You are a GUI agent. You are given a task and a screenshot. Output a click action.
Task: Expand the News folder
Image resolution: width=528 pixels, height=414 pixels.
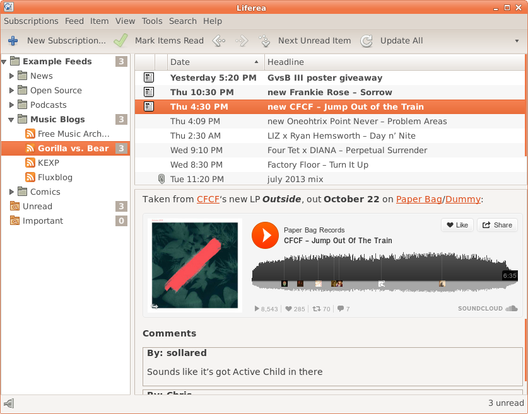12,76
